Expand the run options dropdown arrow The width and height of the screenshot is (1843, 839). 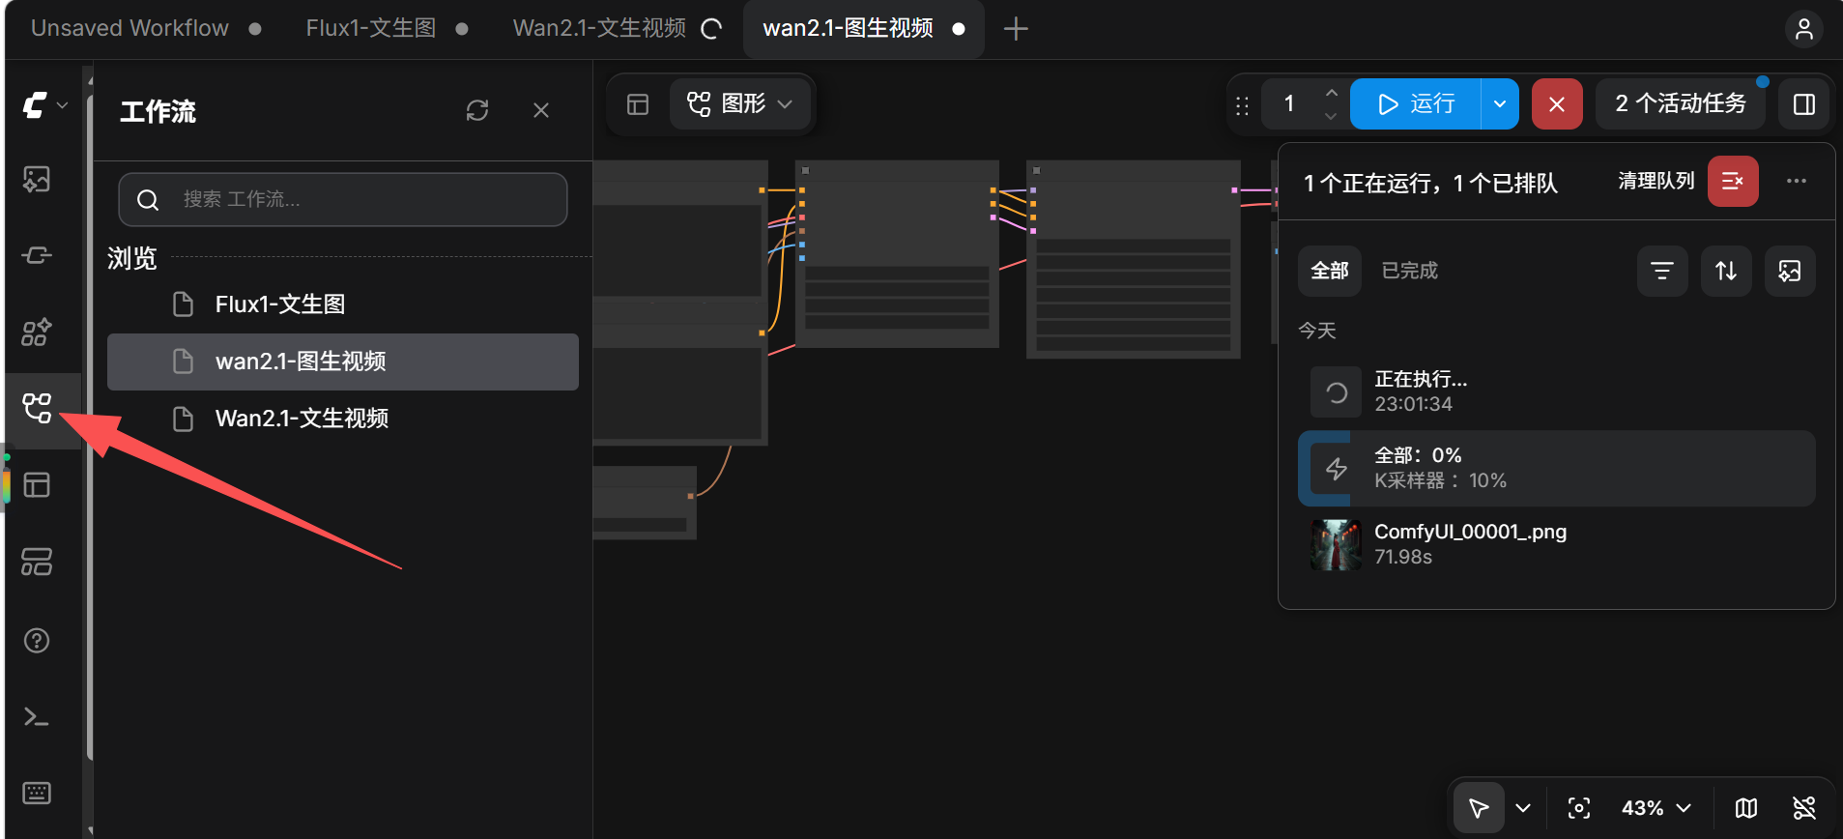pyautogui.click(x=1500, y=103)
